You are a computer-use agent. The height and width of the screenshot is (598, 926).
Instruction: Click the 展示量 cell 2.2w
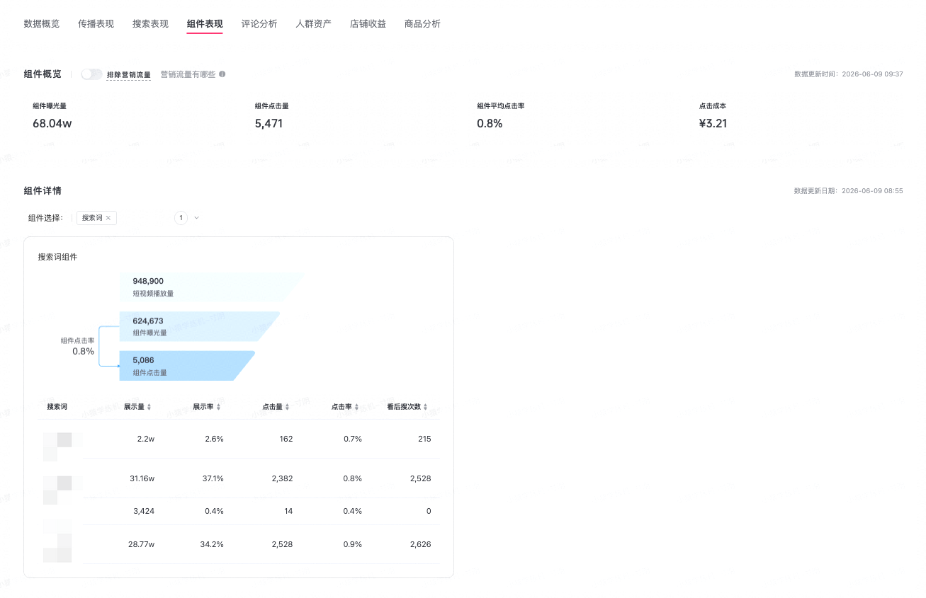click(x=146, y=439)
